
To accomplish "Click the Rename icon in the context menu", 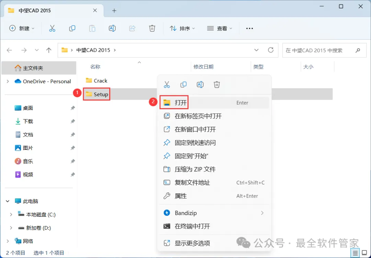I will coord(200,85).
